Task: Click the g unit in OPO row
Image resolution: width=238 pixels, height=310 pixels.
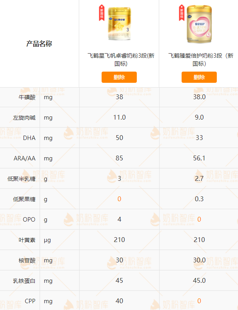Action: (46, 220)
